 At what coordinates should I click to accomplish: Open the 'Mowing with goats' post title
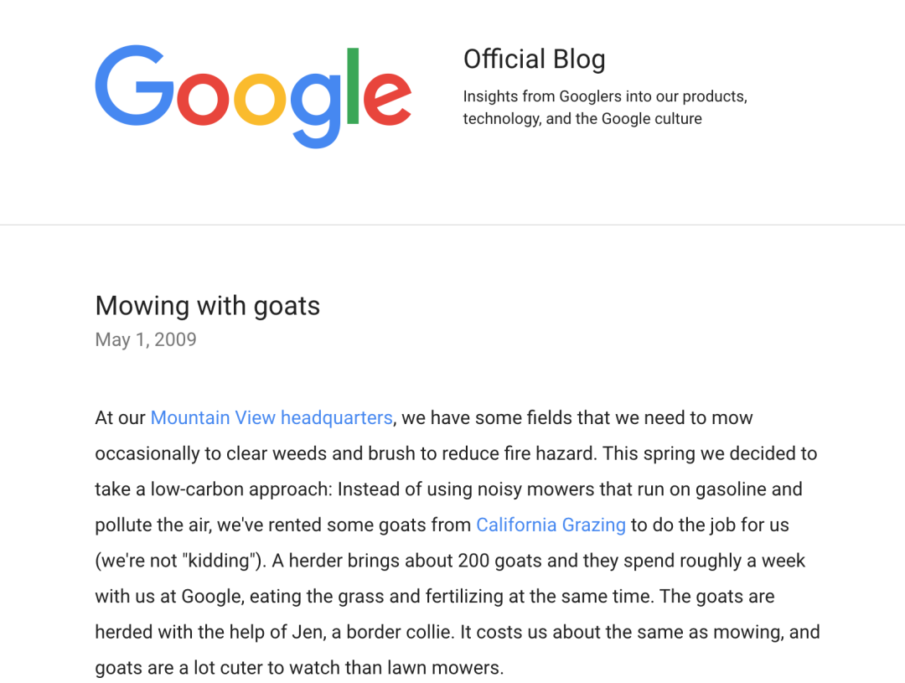[x=207, y=306]
